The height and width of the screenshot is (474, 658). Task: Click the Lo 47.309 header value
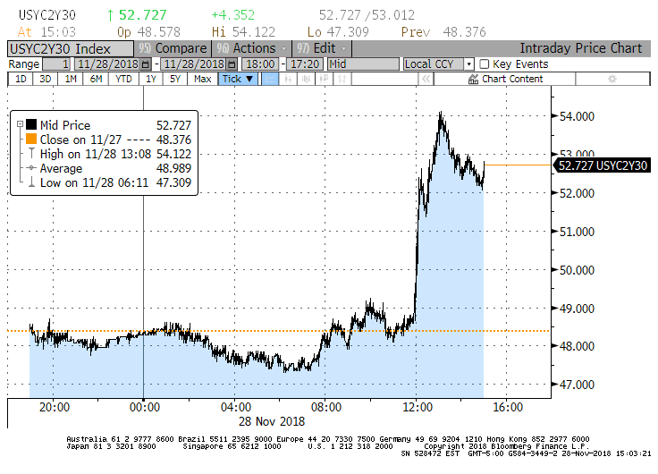click(338, 32)
